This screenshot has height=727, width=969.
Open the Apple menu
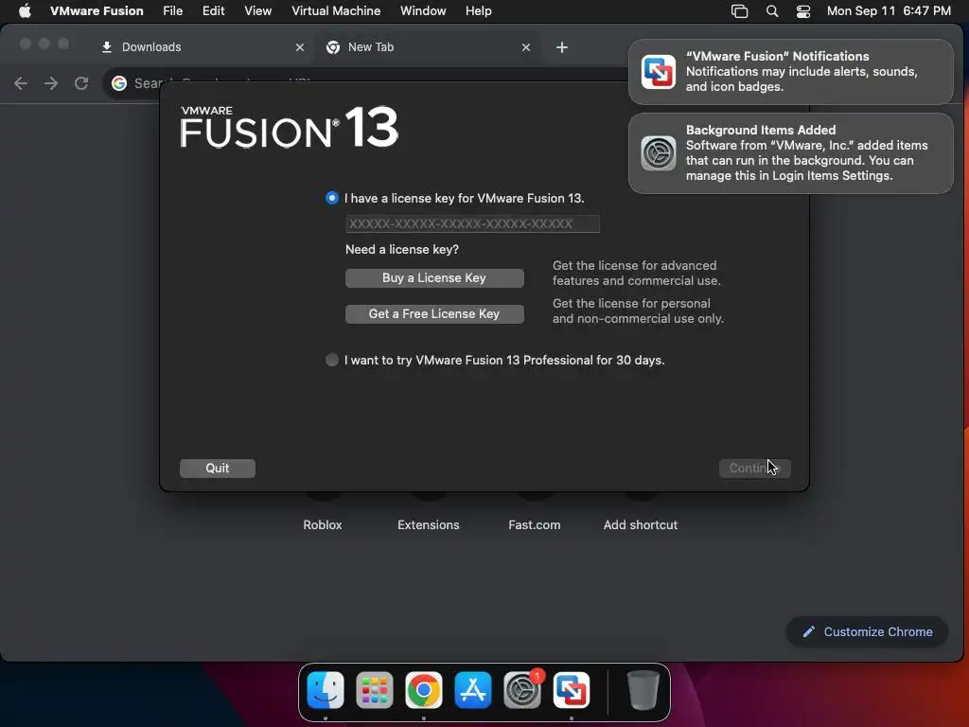coord(25,11)
